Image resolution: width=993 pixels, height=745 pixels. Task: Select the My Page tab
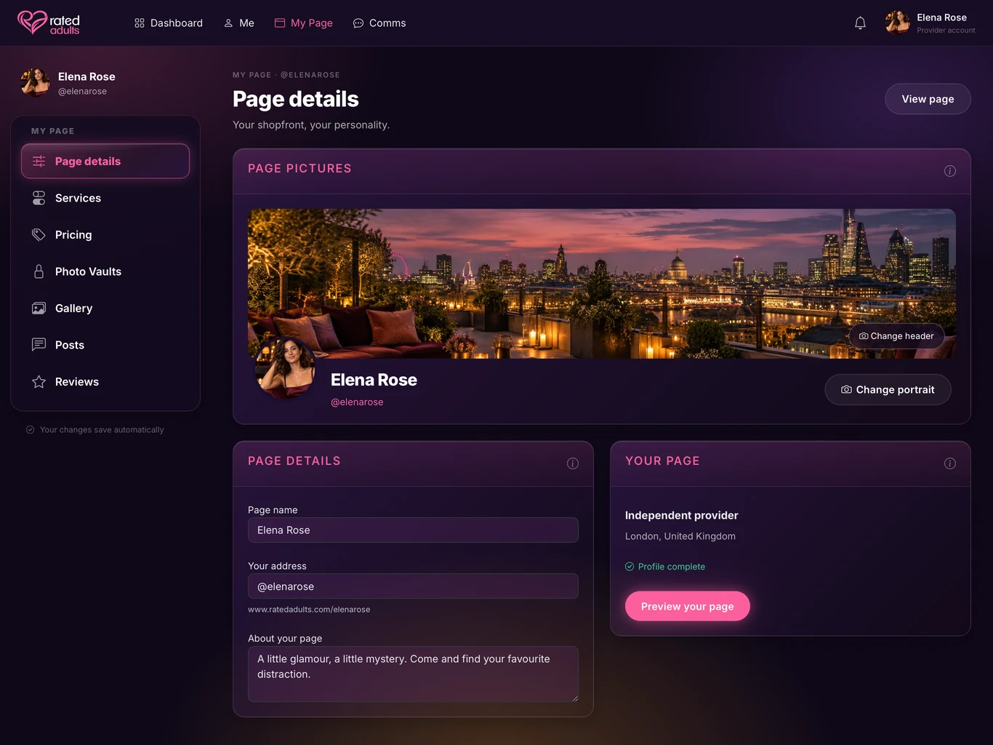click(x=304, y=23)
